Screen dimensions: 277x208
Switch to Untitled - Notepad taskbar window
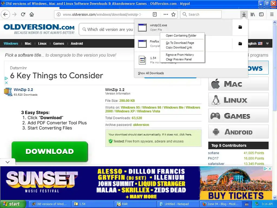pos(178,204)
